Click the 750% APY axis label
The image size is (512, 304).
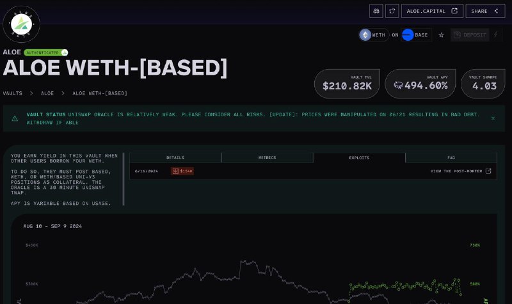coord(475,245)
